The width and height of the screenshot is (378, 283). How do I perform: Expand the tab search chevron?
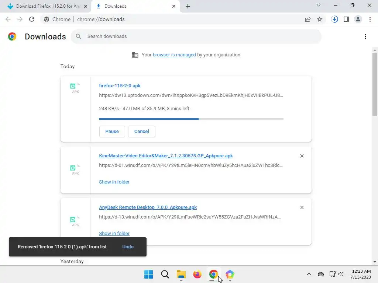[319, 5]
